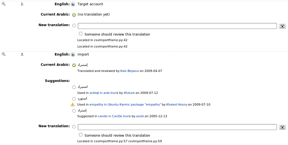Screen dimensions: 288x145
Task: Click copy icon next to 'Import' English text
Action: [73, 54]
